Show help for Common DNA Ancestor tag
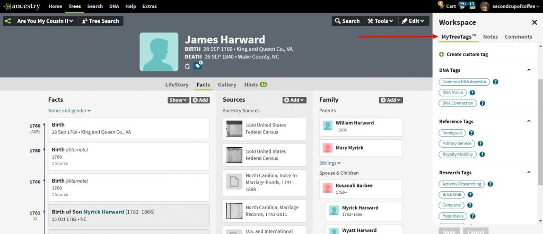The image size is (543, 234). pyautogui.click(x=496, y=82)
